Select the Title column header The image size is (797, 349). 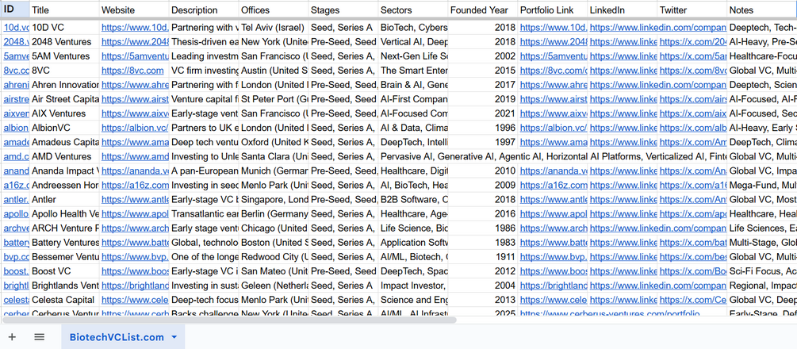[64, 10]
